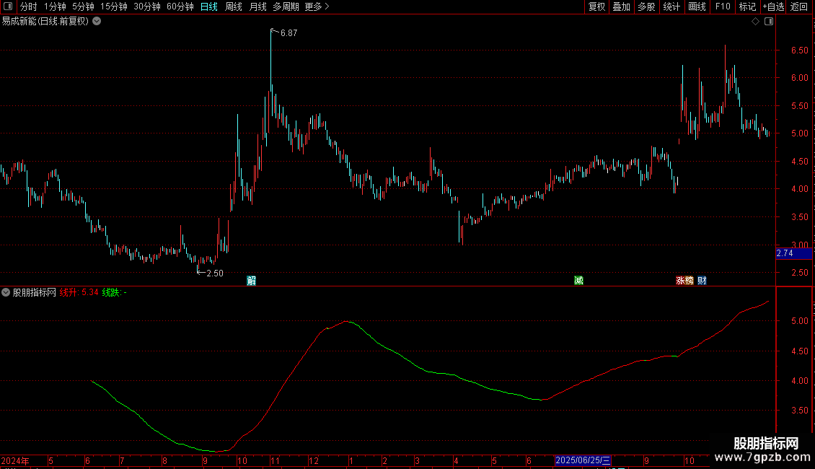This screenshot has width=815, height=469.
Task: Open the 多周期 multi-period view
Action: 286,6
